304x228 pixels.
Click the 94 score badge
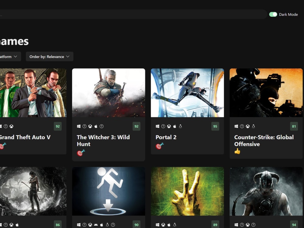point(294,225)
